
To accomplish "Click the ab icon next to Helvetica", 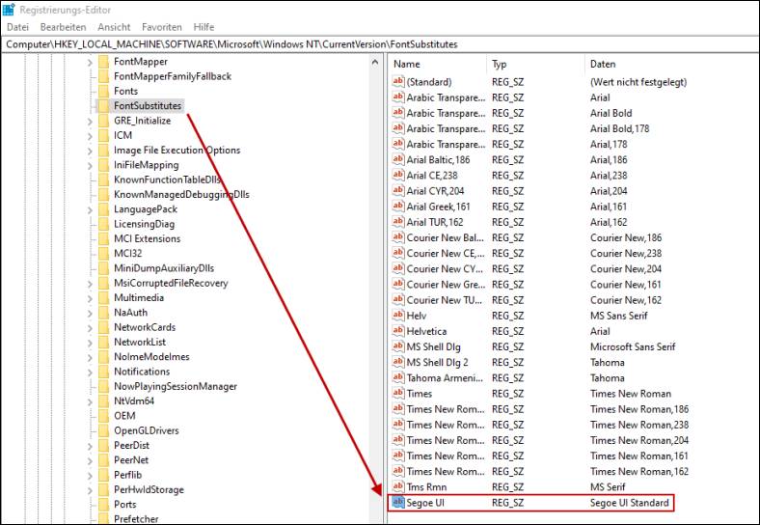I will point(398,331).
